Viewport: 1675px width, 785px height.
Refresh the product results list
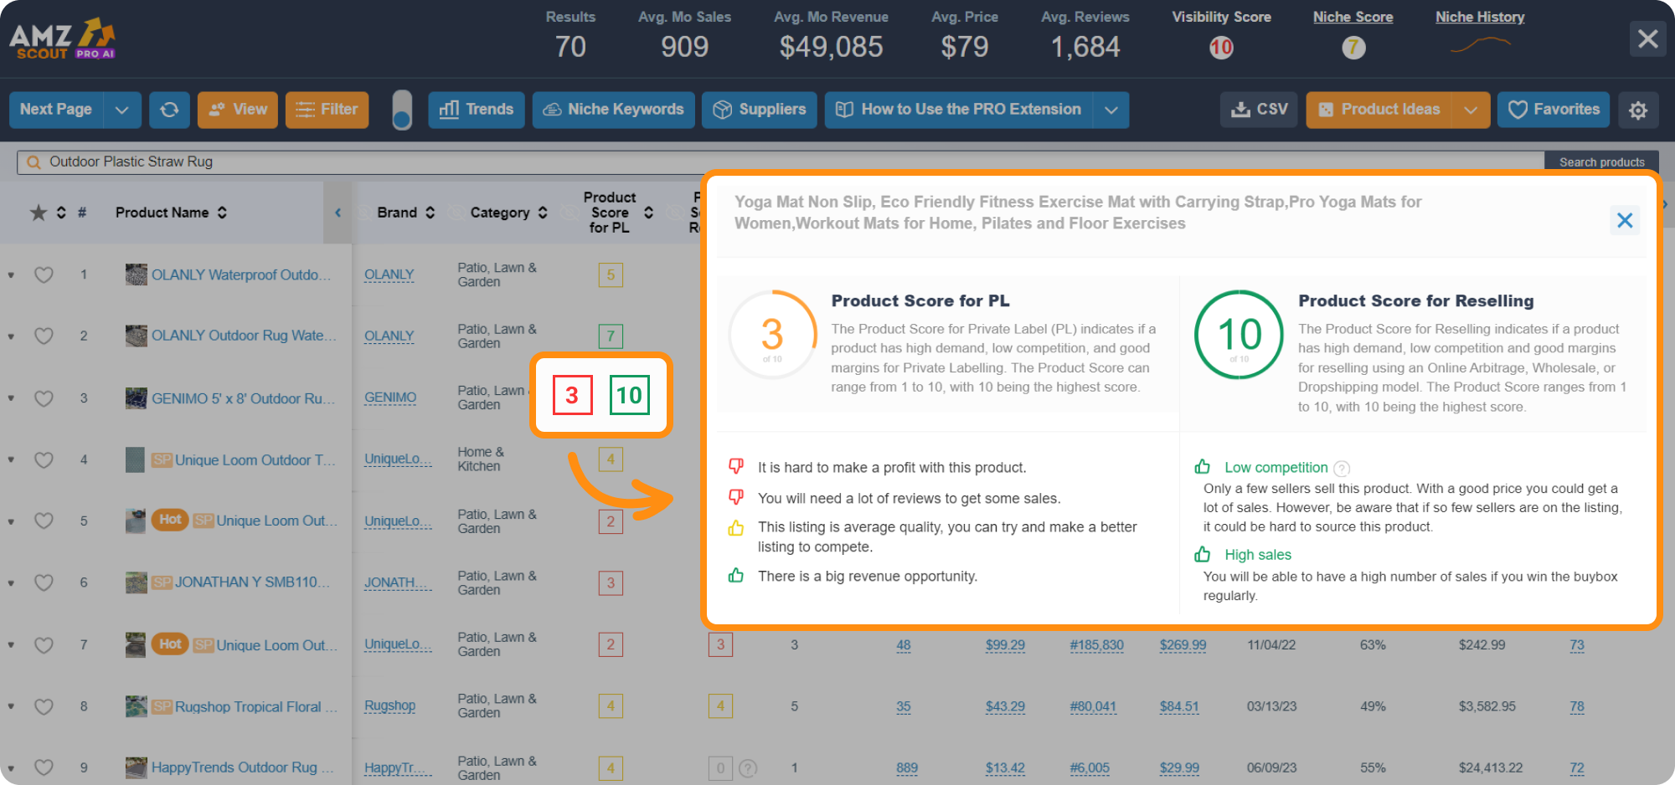point(169,109)
